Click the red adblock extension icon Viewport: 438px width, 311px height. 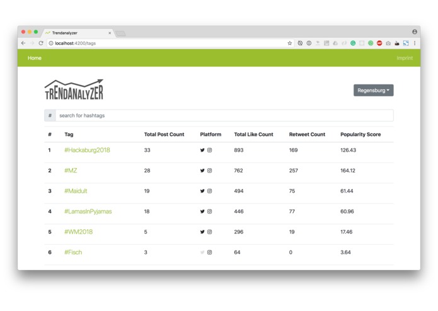[379, 43]
